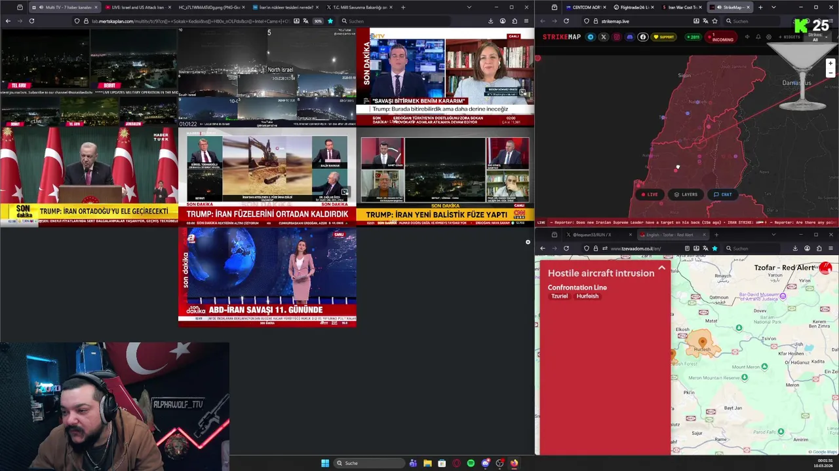Zoom out on the StrikeMap map
This screenshot has width=839, height=471.
pos(830,73)
